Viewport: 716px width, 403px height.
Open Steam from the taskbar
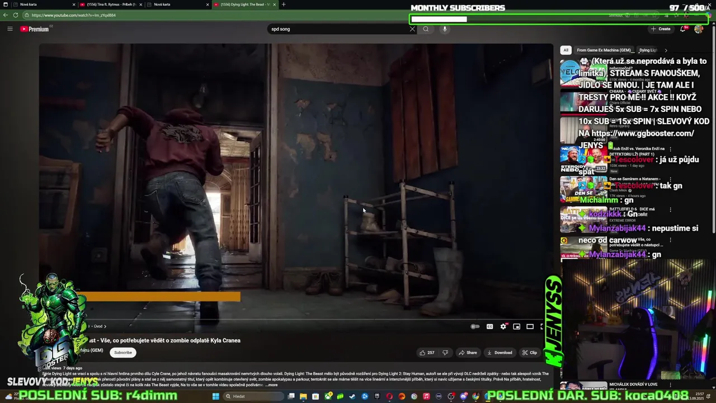click(x=352, y=396)
